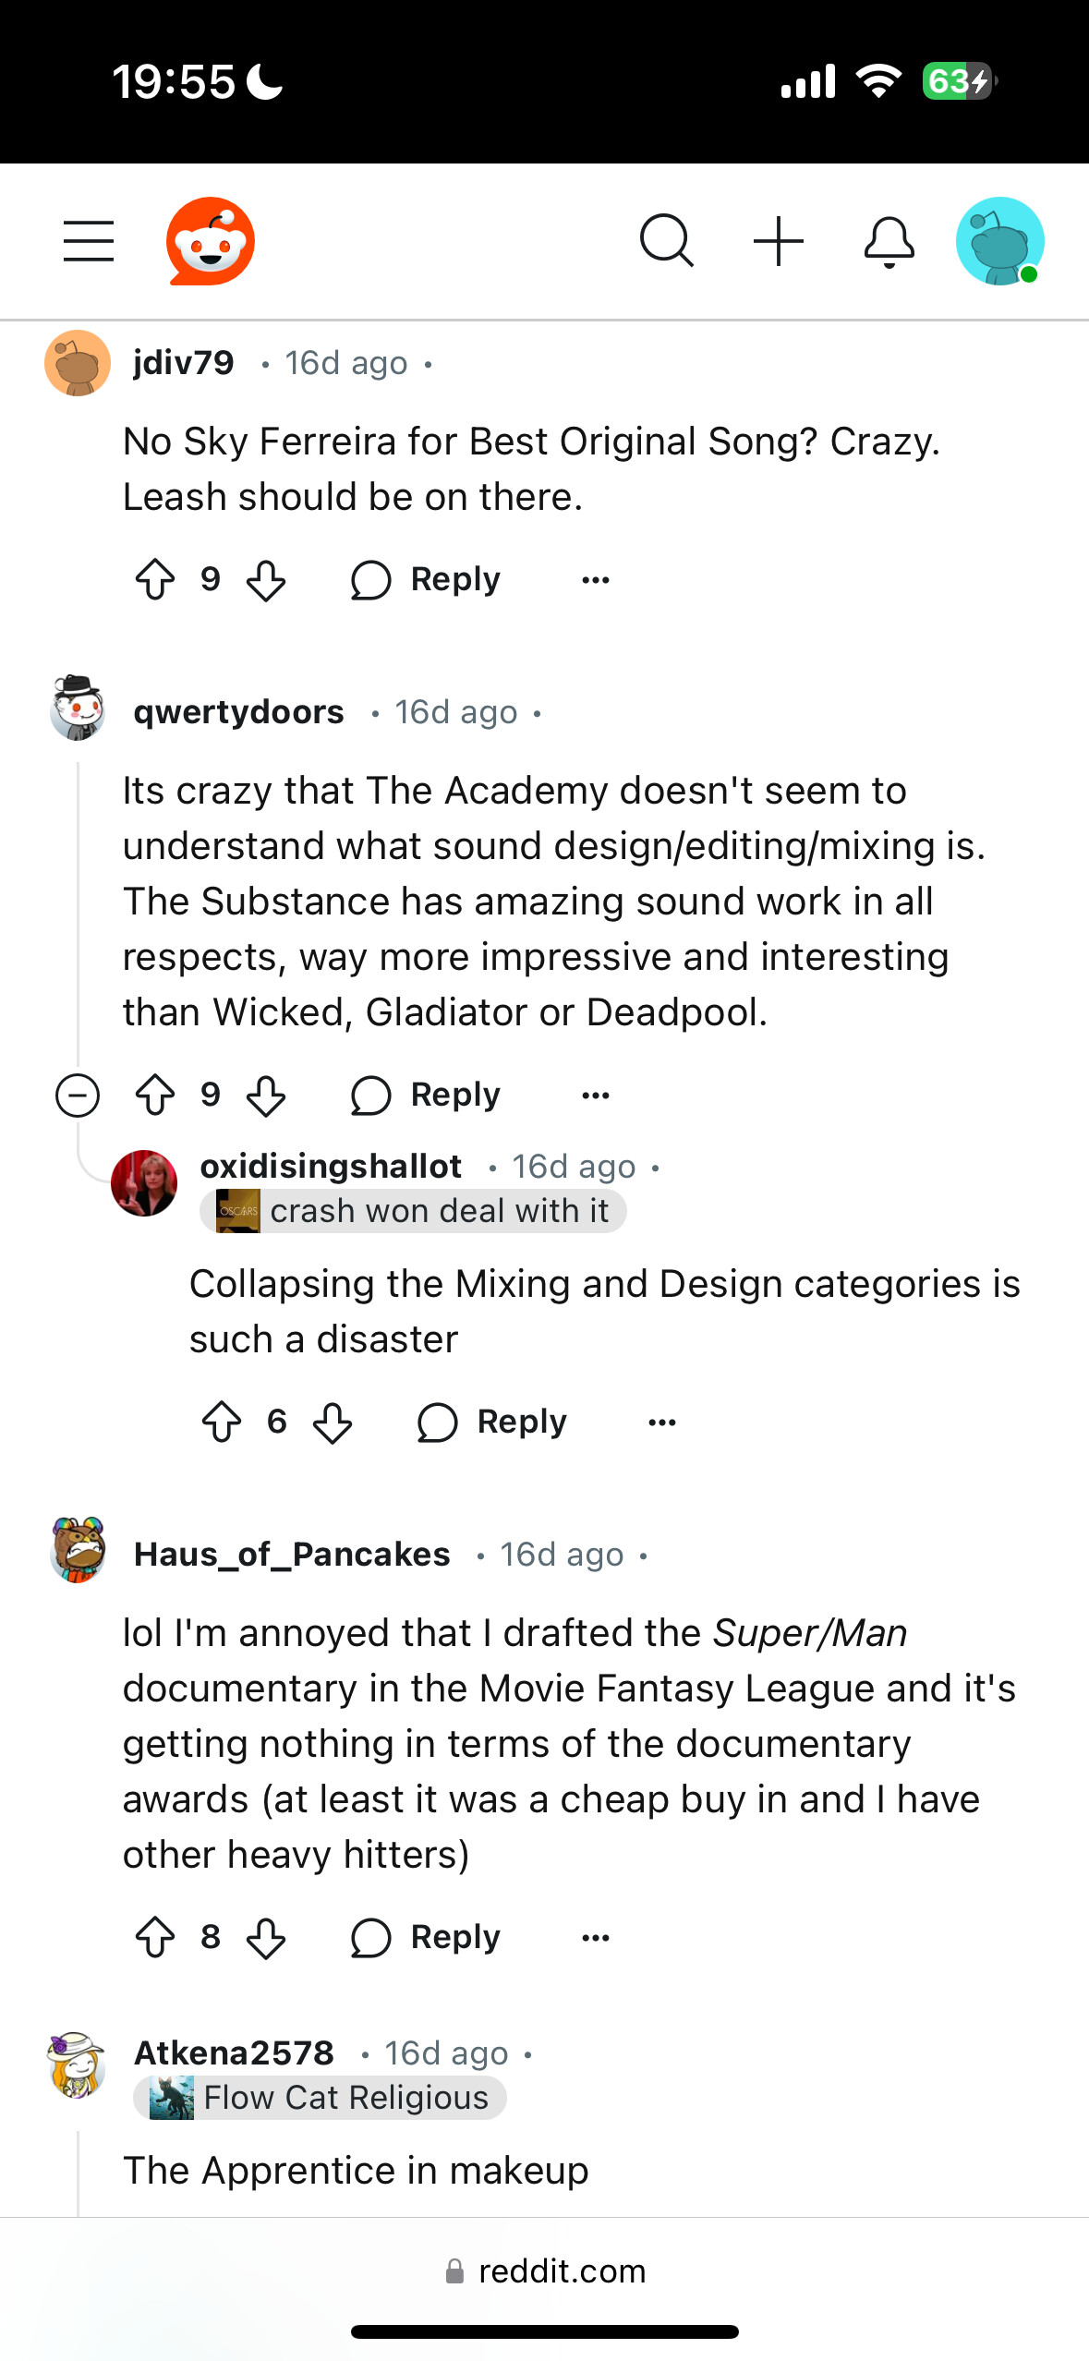The height and width of the screenshot is (2361, 1089).
Task: Open the search magnifier icon
Action: [x=666, y=241]
